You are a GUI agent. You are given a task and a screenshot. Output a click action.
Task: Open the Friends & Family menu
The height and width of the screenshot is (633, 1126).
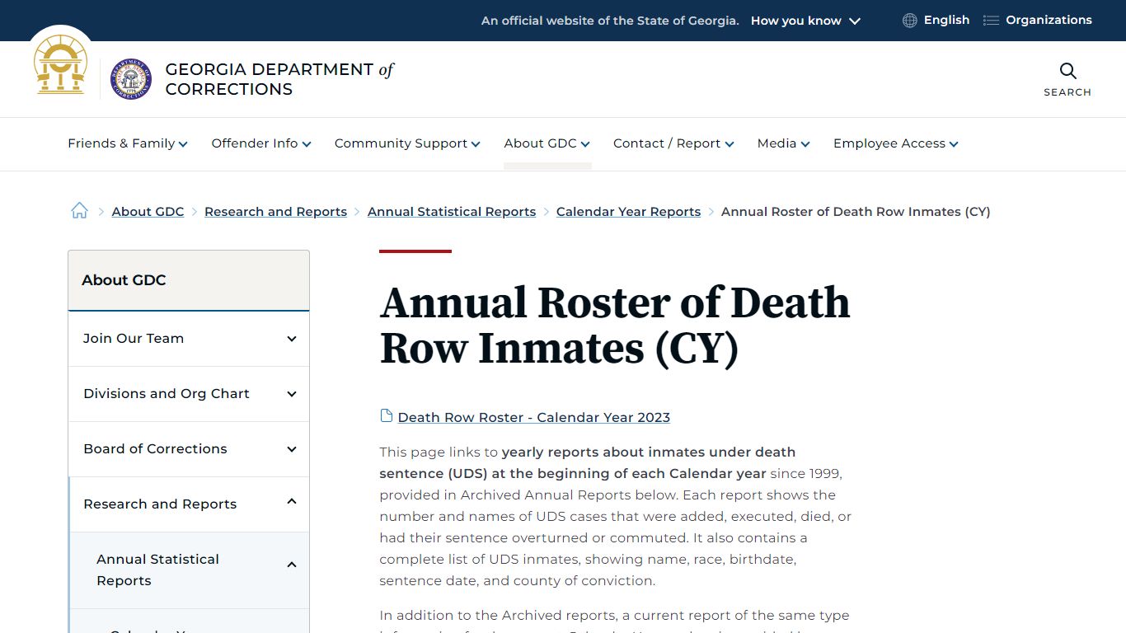[128, 143]
